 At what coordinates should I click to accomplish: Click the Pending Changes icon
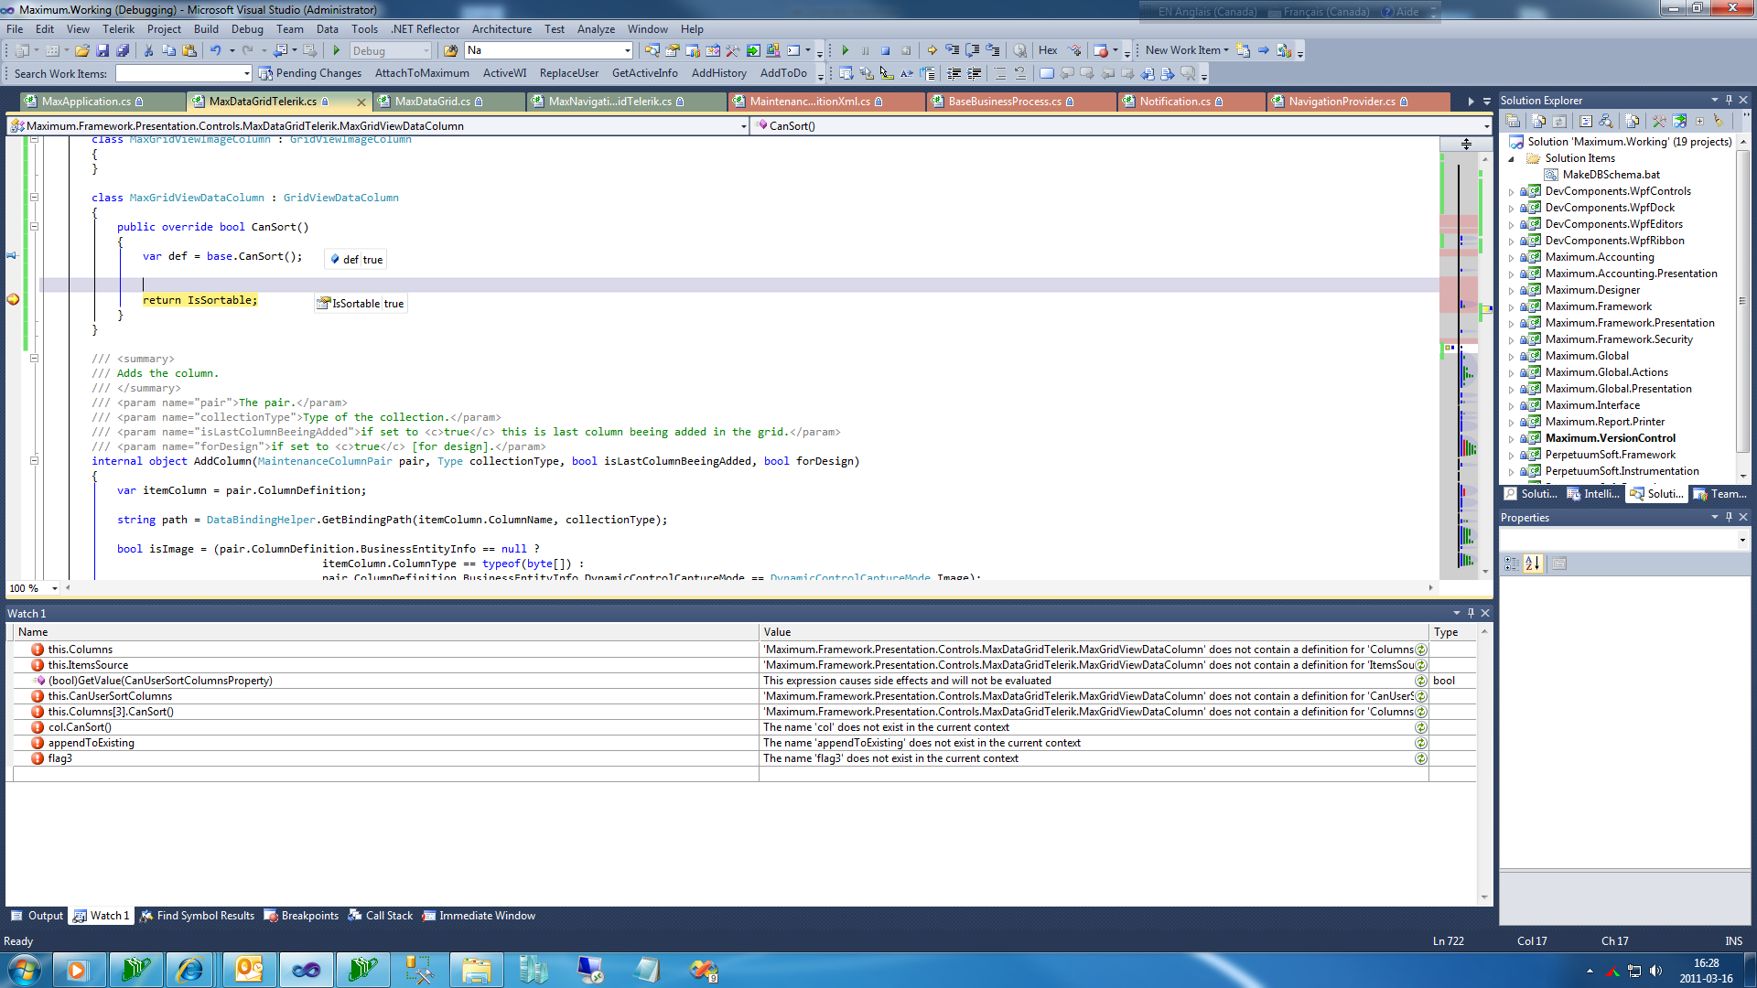point(265,74)
